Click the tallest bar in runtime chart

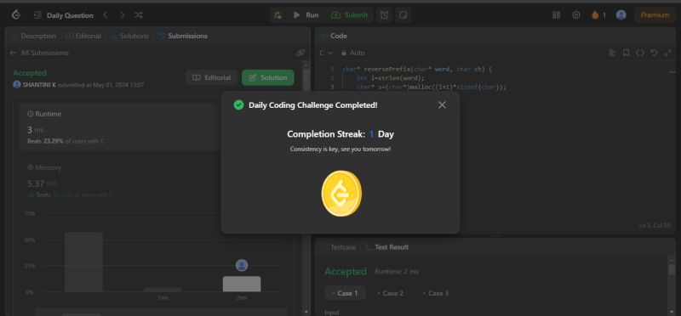pyautogui.click(x=83, y=262)
